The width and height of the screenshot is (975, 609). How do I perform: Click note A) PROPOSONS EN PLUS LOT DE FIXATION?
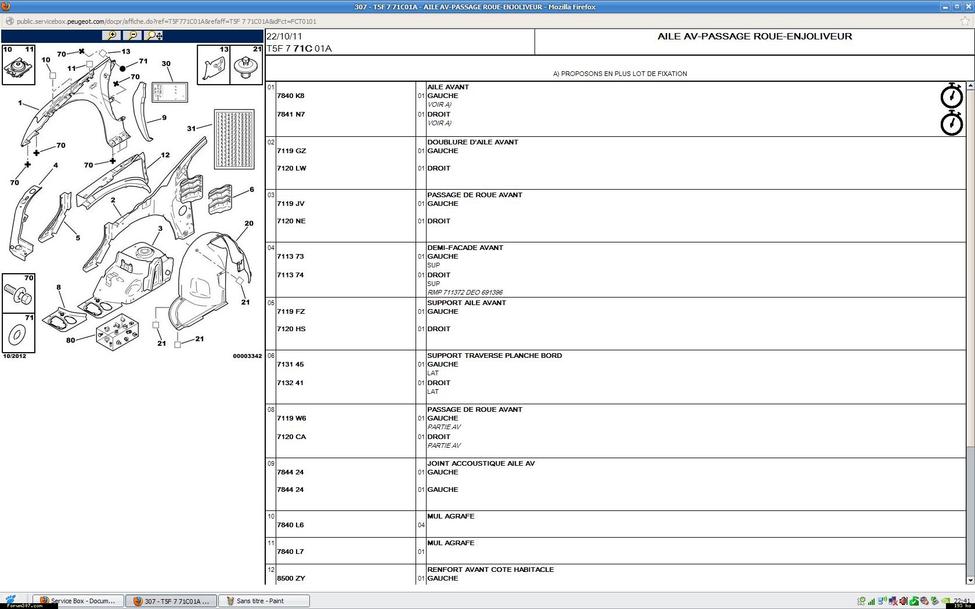point(620,74)
